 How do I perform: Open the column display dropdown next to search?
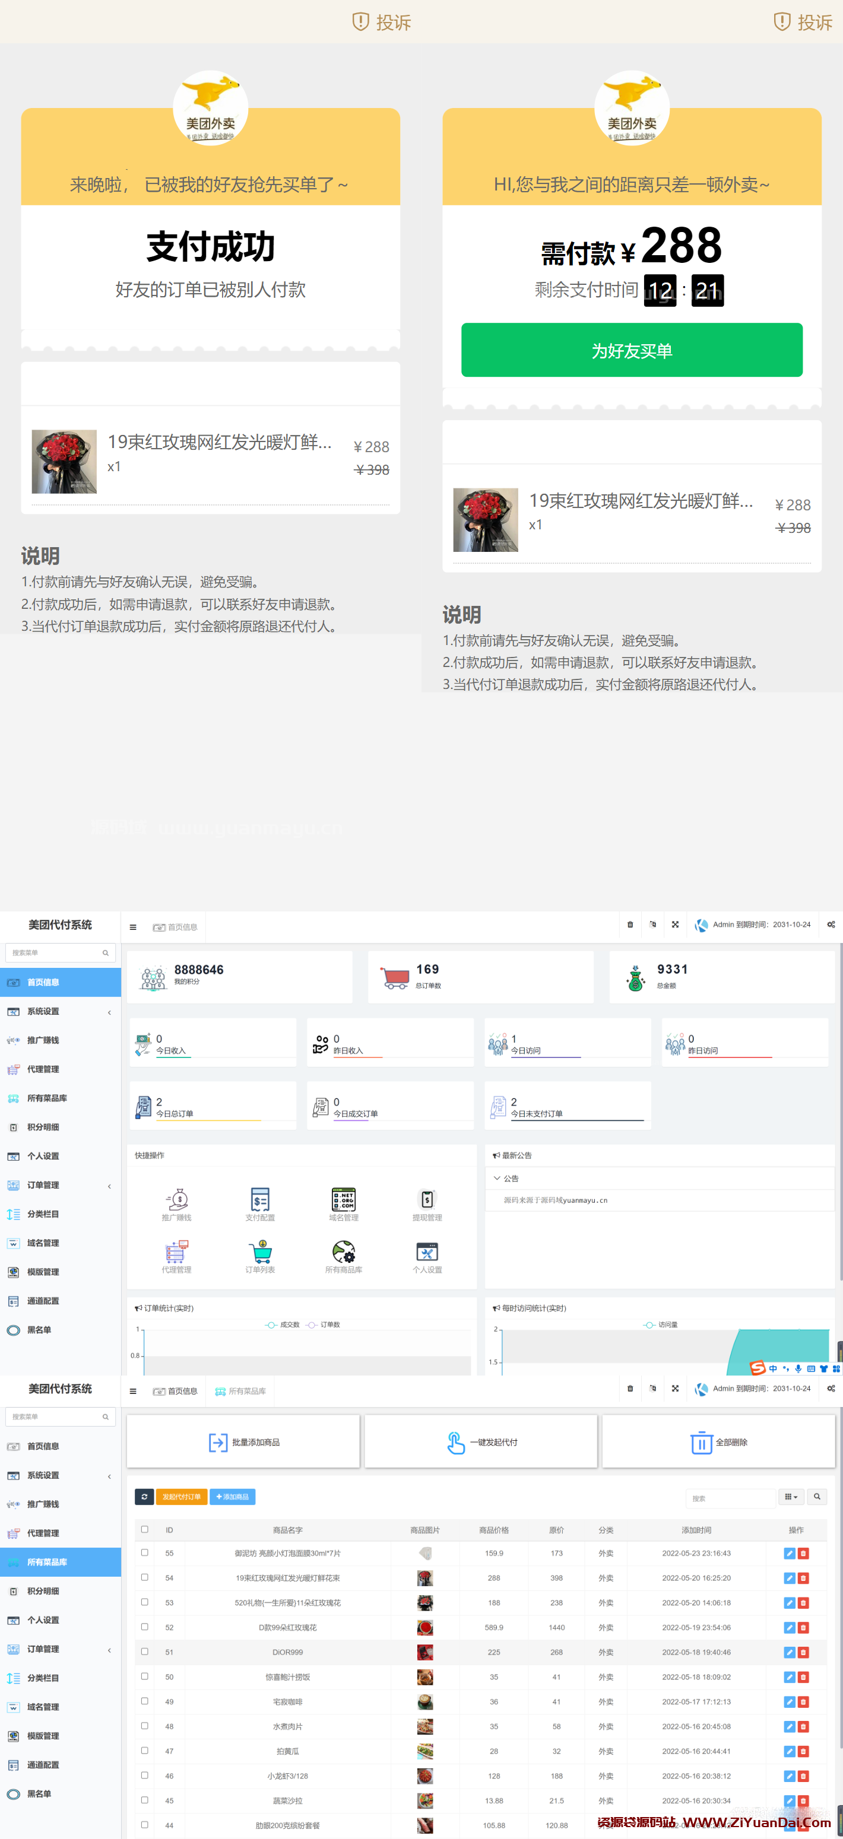click(x=791, y=1497)
